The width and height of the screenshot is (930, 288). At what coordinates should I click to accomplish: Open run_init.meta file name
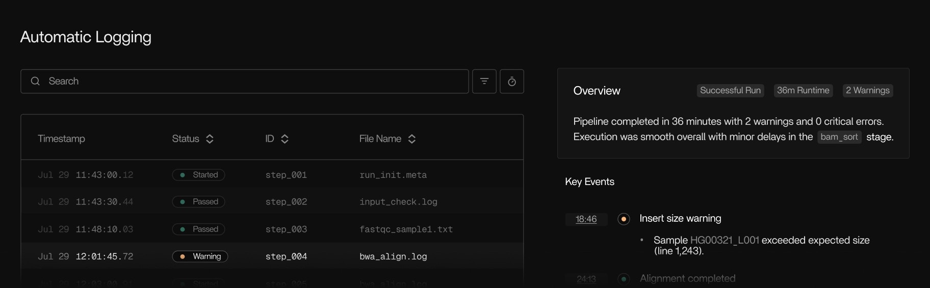pos(393,175)
